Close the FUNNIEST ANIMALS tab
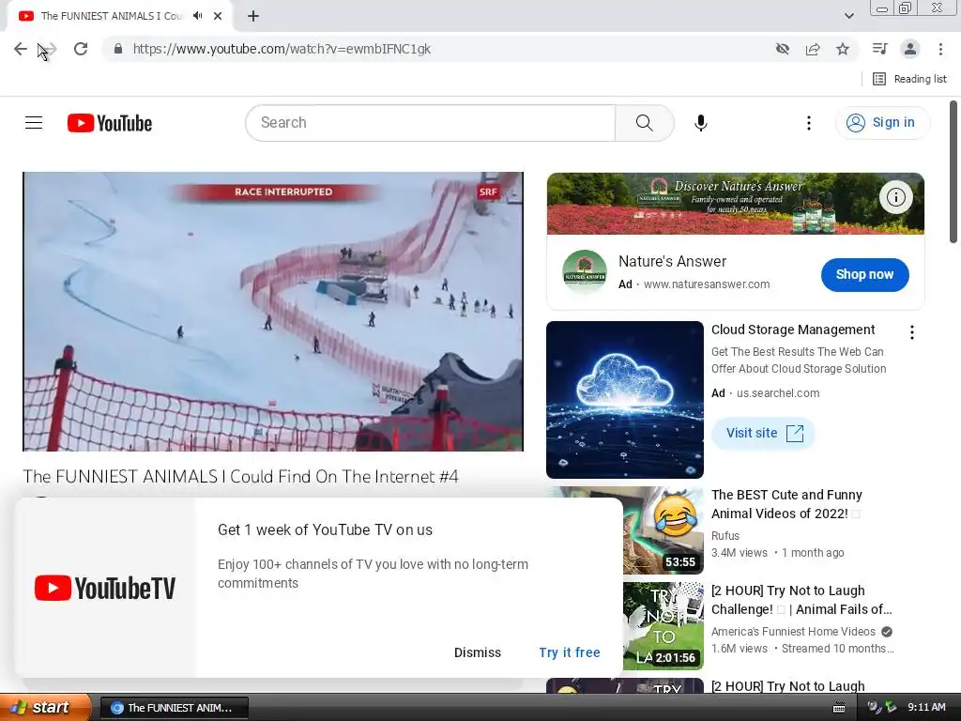Screen dimensions: 961x721 point(218,16)
